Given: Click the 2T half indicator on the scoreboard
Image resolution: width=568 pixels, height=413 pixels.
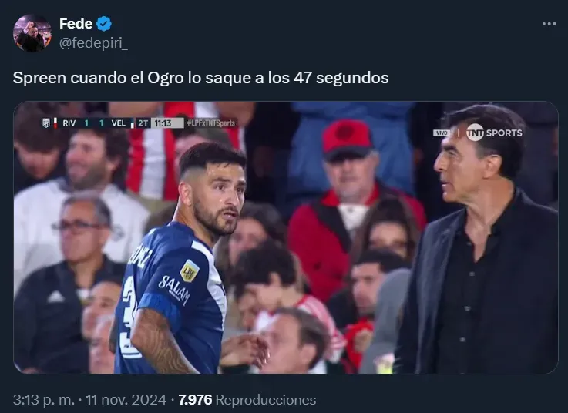Looking at the screenshot, I should (x=143, y=123).
